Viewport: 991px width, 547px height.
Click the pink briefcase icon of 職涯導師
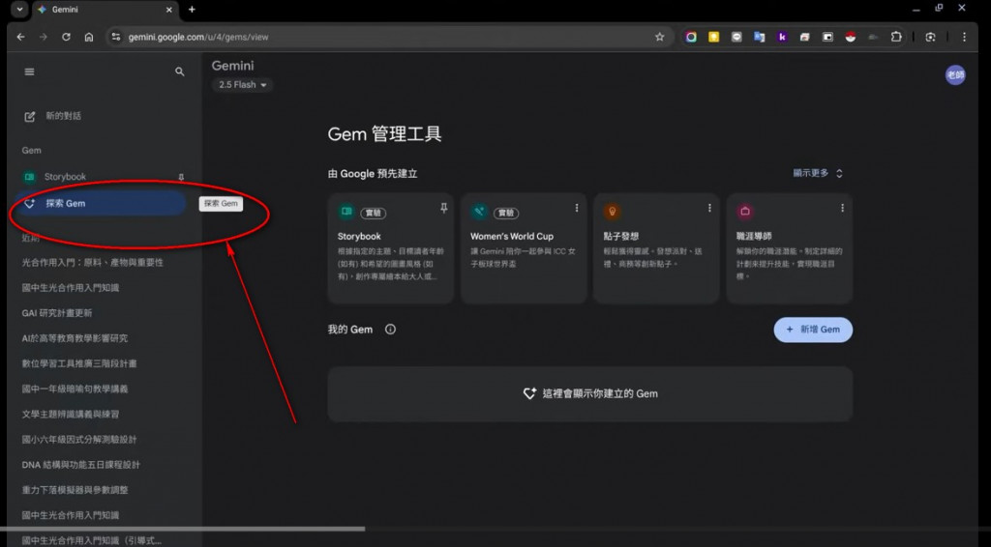pos(744,212)
